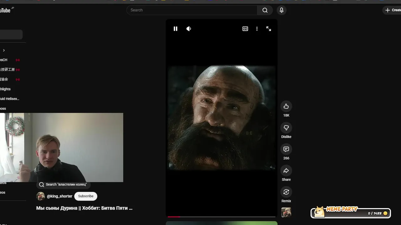Image resolution: width=401 pixels, height=225 pixels.
Task: Open @king_shorter channel avatar
Action: [41, 196]
